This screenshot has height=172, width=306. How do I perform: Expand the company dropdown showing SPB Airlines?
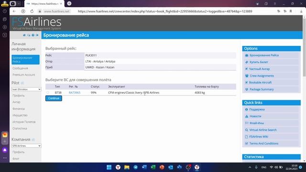[26, 146]
